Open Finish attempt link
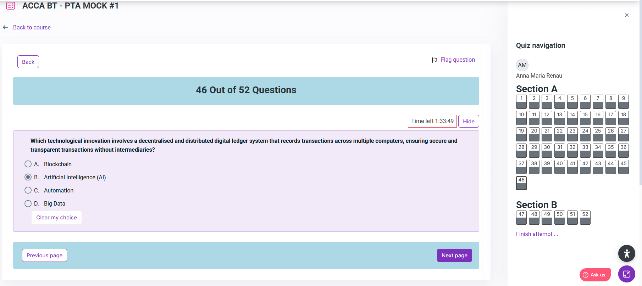 (537, 234)
